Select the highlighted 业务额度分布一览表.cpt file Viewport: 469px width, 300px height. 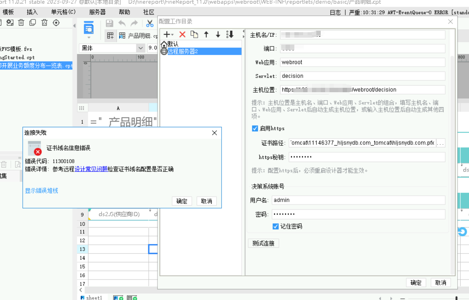pyautogui.click(x=36, y=66)
